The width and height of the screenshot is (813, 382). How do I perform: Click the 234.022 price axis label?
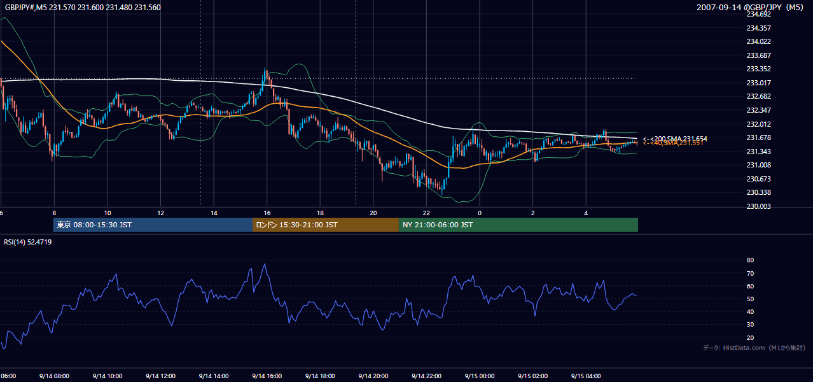pos(759,42)
